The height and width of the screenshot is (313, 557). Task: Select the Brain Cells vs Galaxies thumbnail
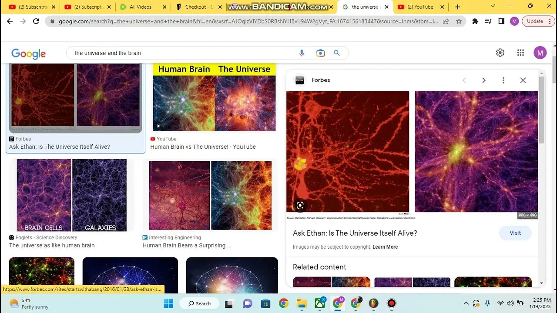click(x=72, y=195)
